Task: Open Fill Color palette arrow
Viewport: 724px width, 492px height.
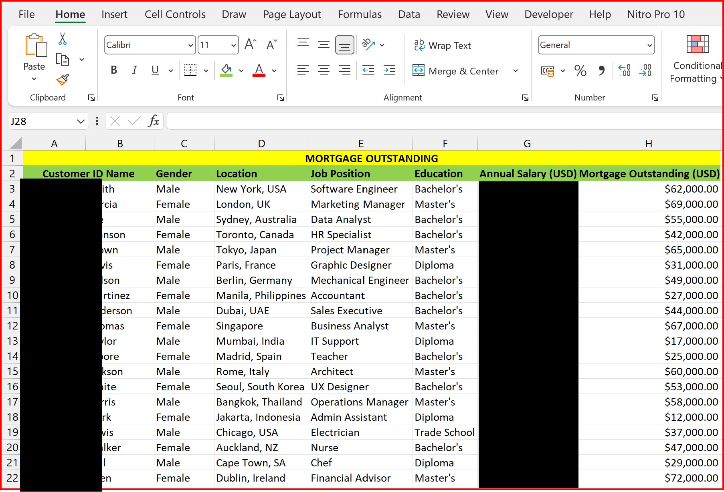Action: point(241,71)
